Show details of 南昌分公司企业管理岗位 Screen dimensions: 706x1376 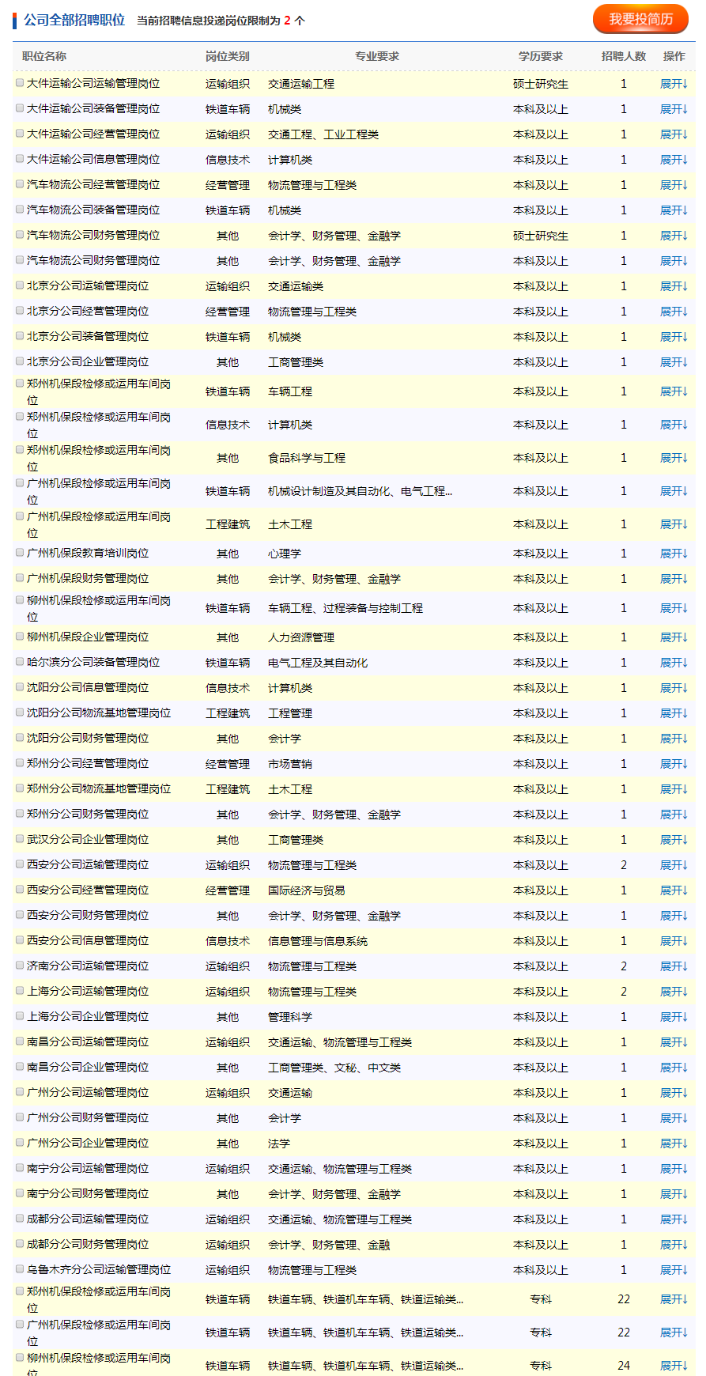pos(674,1068)
